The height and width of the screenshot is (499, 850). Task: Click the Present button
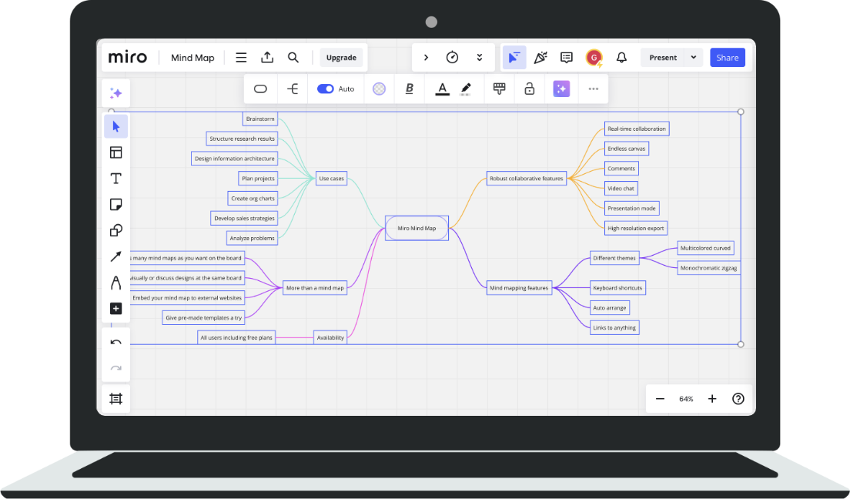tap(663, 58)
